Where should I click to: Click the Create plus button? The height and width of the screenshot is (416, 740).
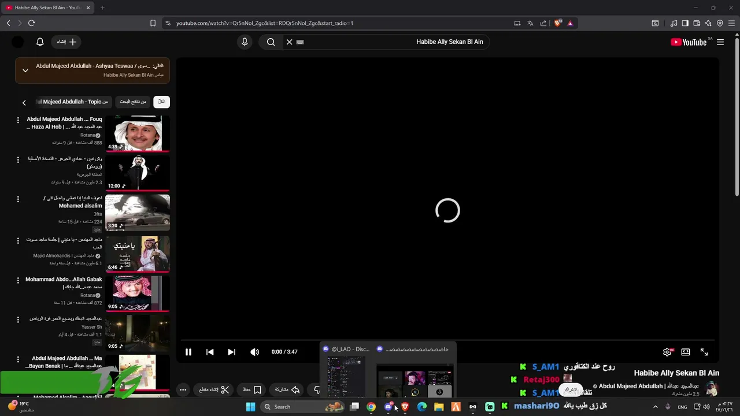tap(66, 42)
